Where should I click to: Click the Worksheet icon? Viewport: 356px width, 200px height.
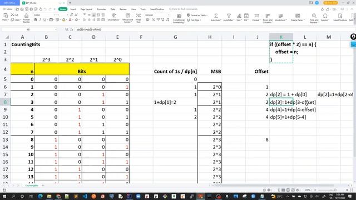pos(280,16)
